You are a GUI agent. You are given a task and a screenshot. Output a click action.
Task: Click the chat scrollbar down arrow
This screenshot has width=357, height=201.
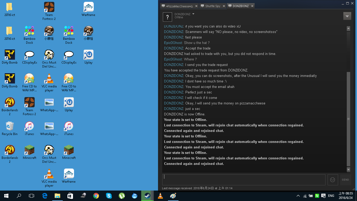click(348, 170)
